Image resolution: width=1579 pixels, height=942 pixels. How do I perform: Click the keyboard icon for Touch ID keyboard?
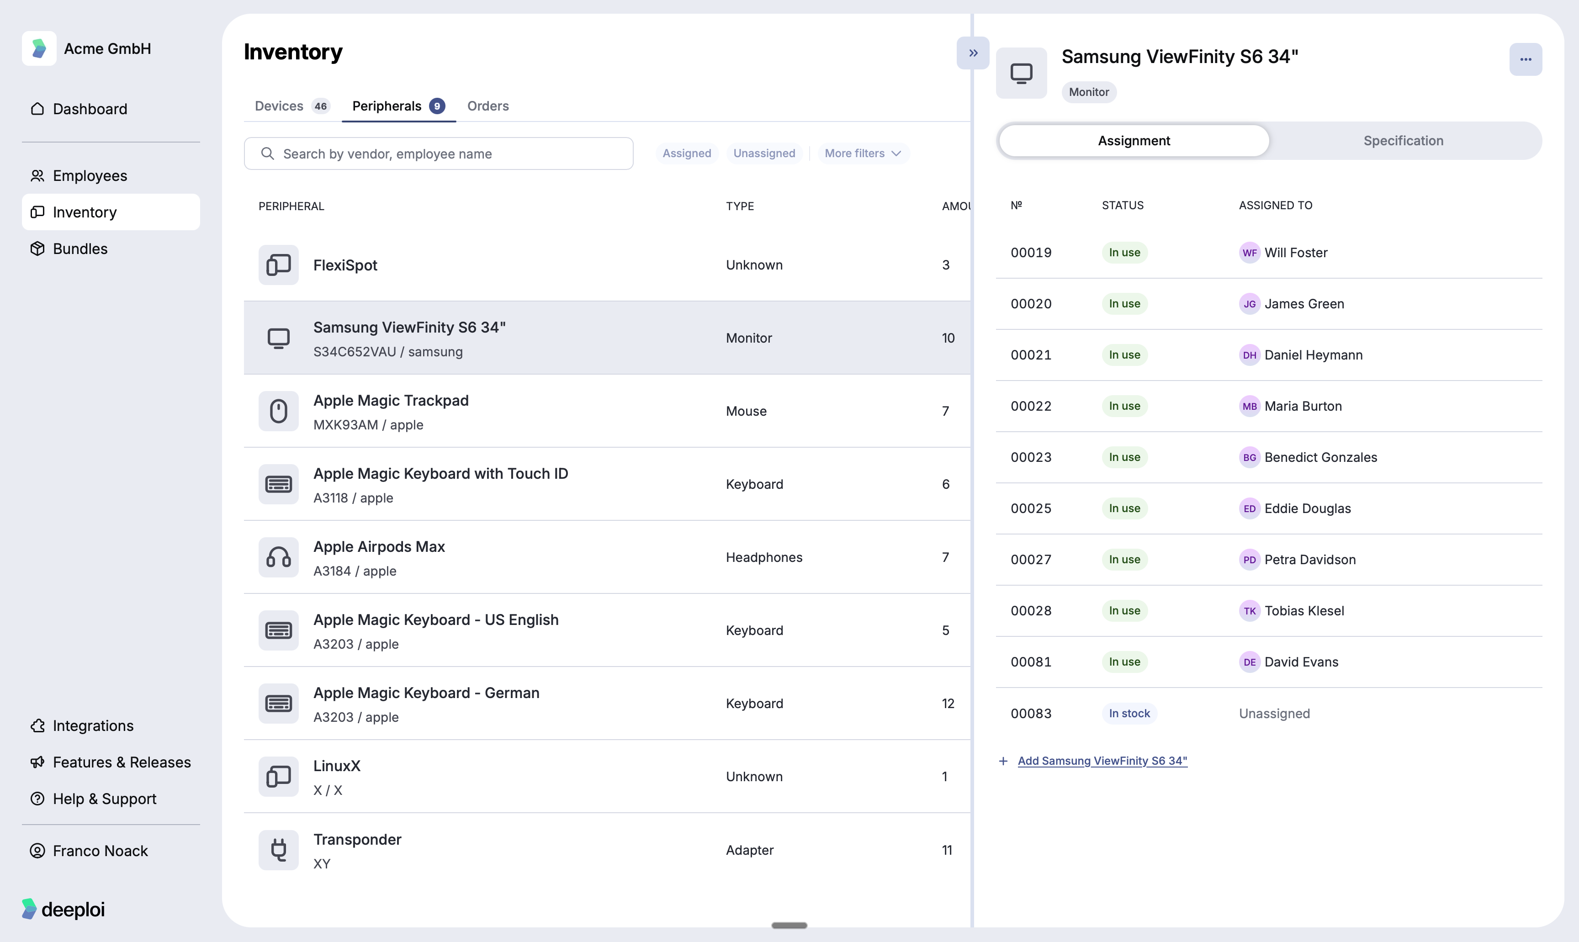coord(278,484)
